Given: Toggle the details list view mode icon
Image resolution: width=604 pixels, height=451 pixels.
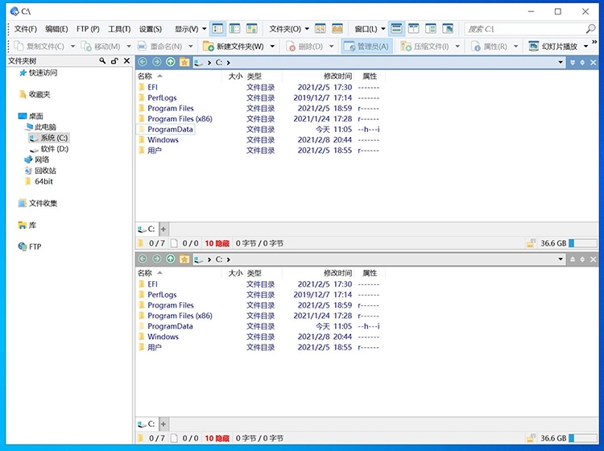Looking at the screenshot, I should coord(218,29).
